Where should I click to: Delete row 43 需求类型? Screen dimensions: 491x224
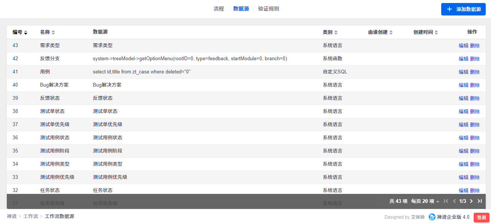point(475,46)
